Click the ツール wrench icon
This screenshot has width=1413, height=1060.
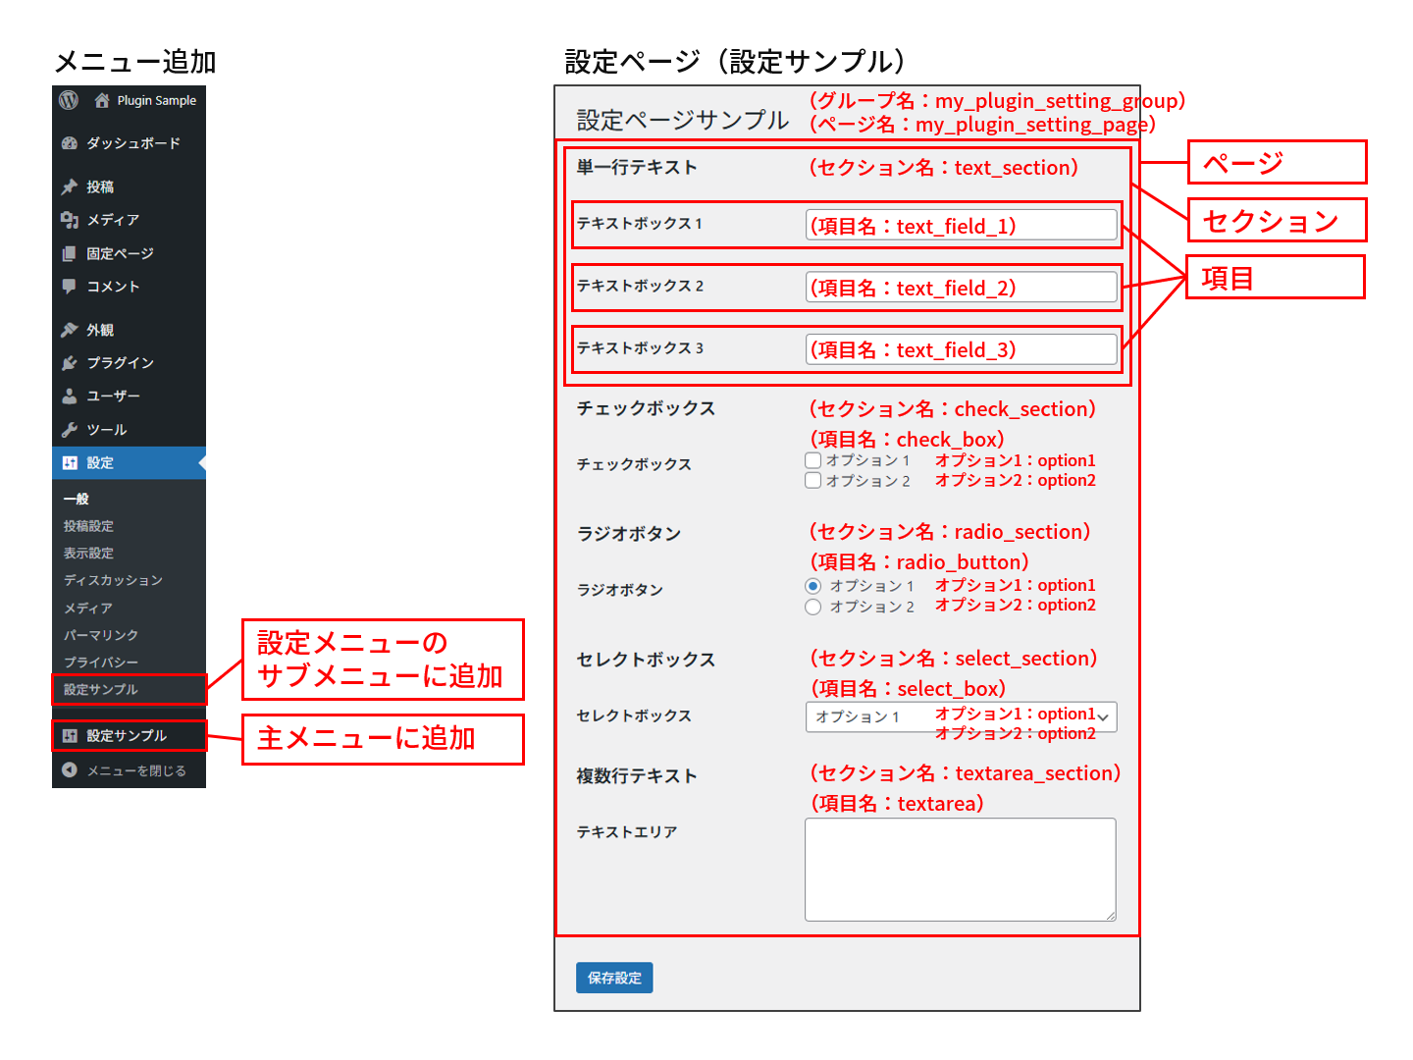click(70, 430)
